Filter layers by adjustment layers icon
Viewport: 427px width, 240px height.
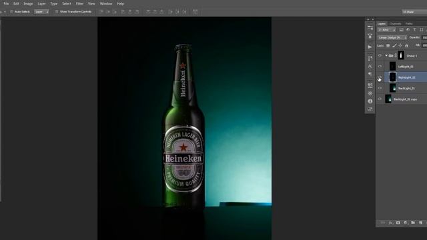pos(408,29)
